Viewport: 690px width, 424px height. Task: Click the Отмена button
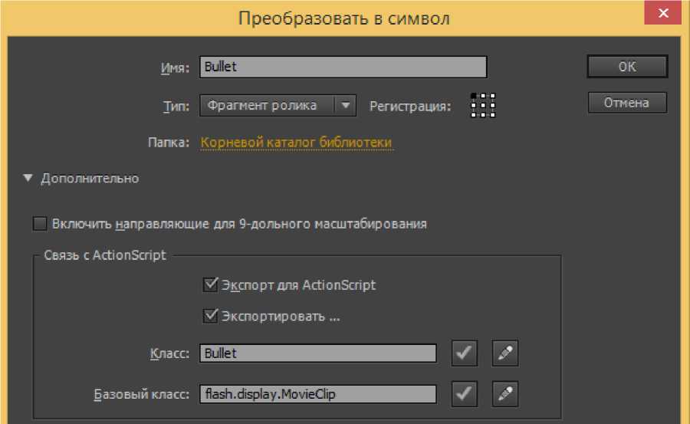(x=626, y=103)
